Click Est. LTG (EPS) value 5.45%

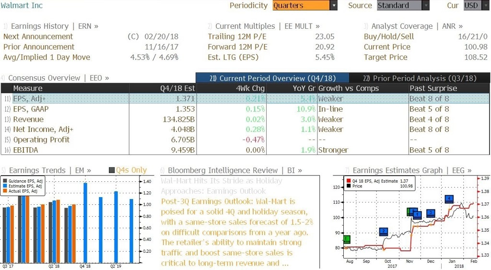pos(325,58)
